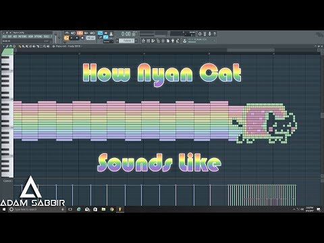Click the question mark help icon

[215, 34]
